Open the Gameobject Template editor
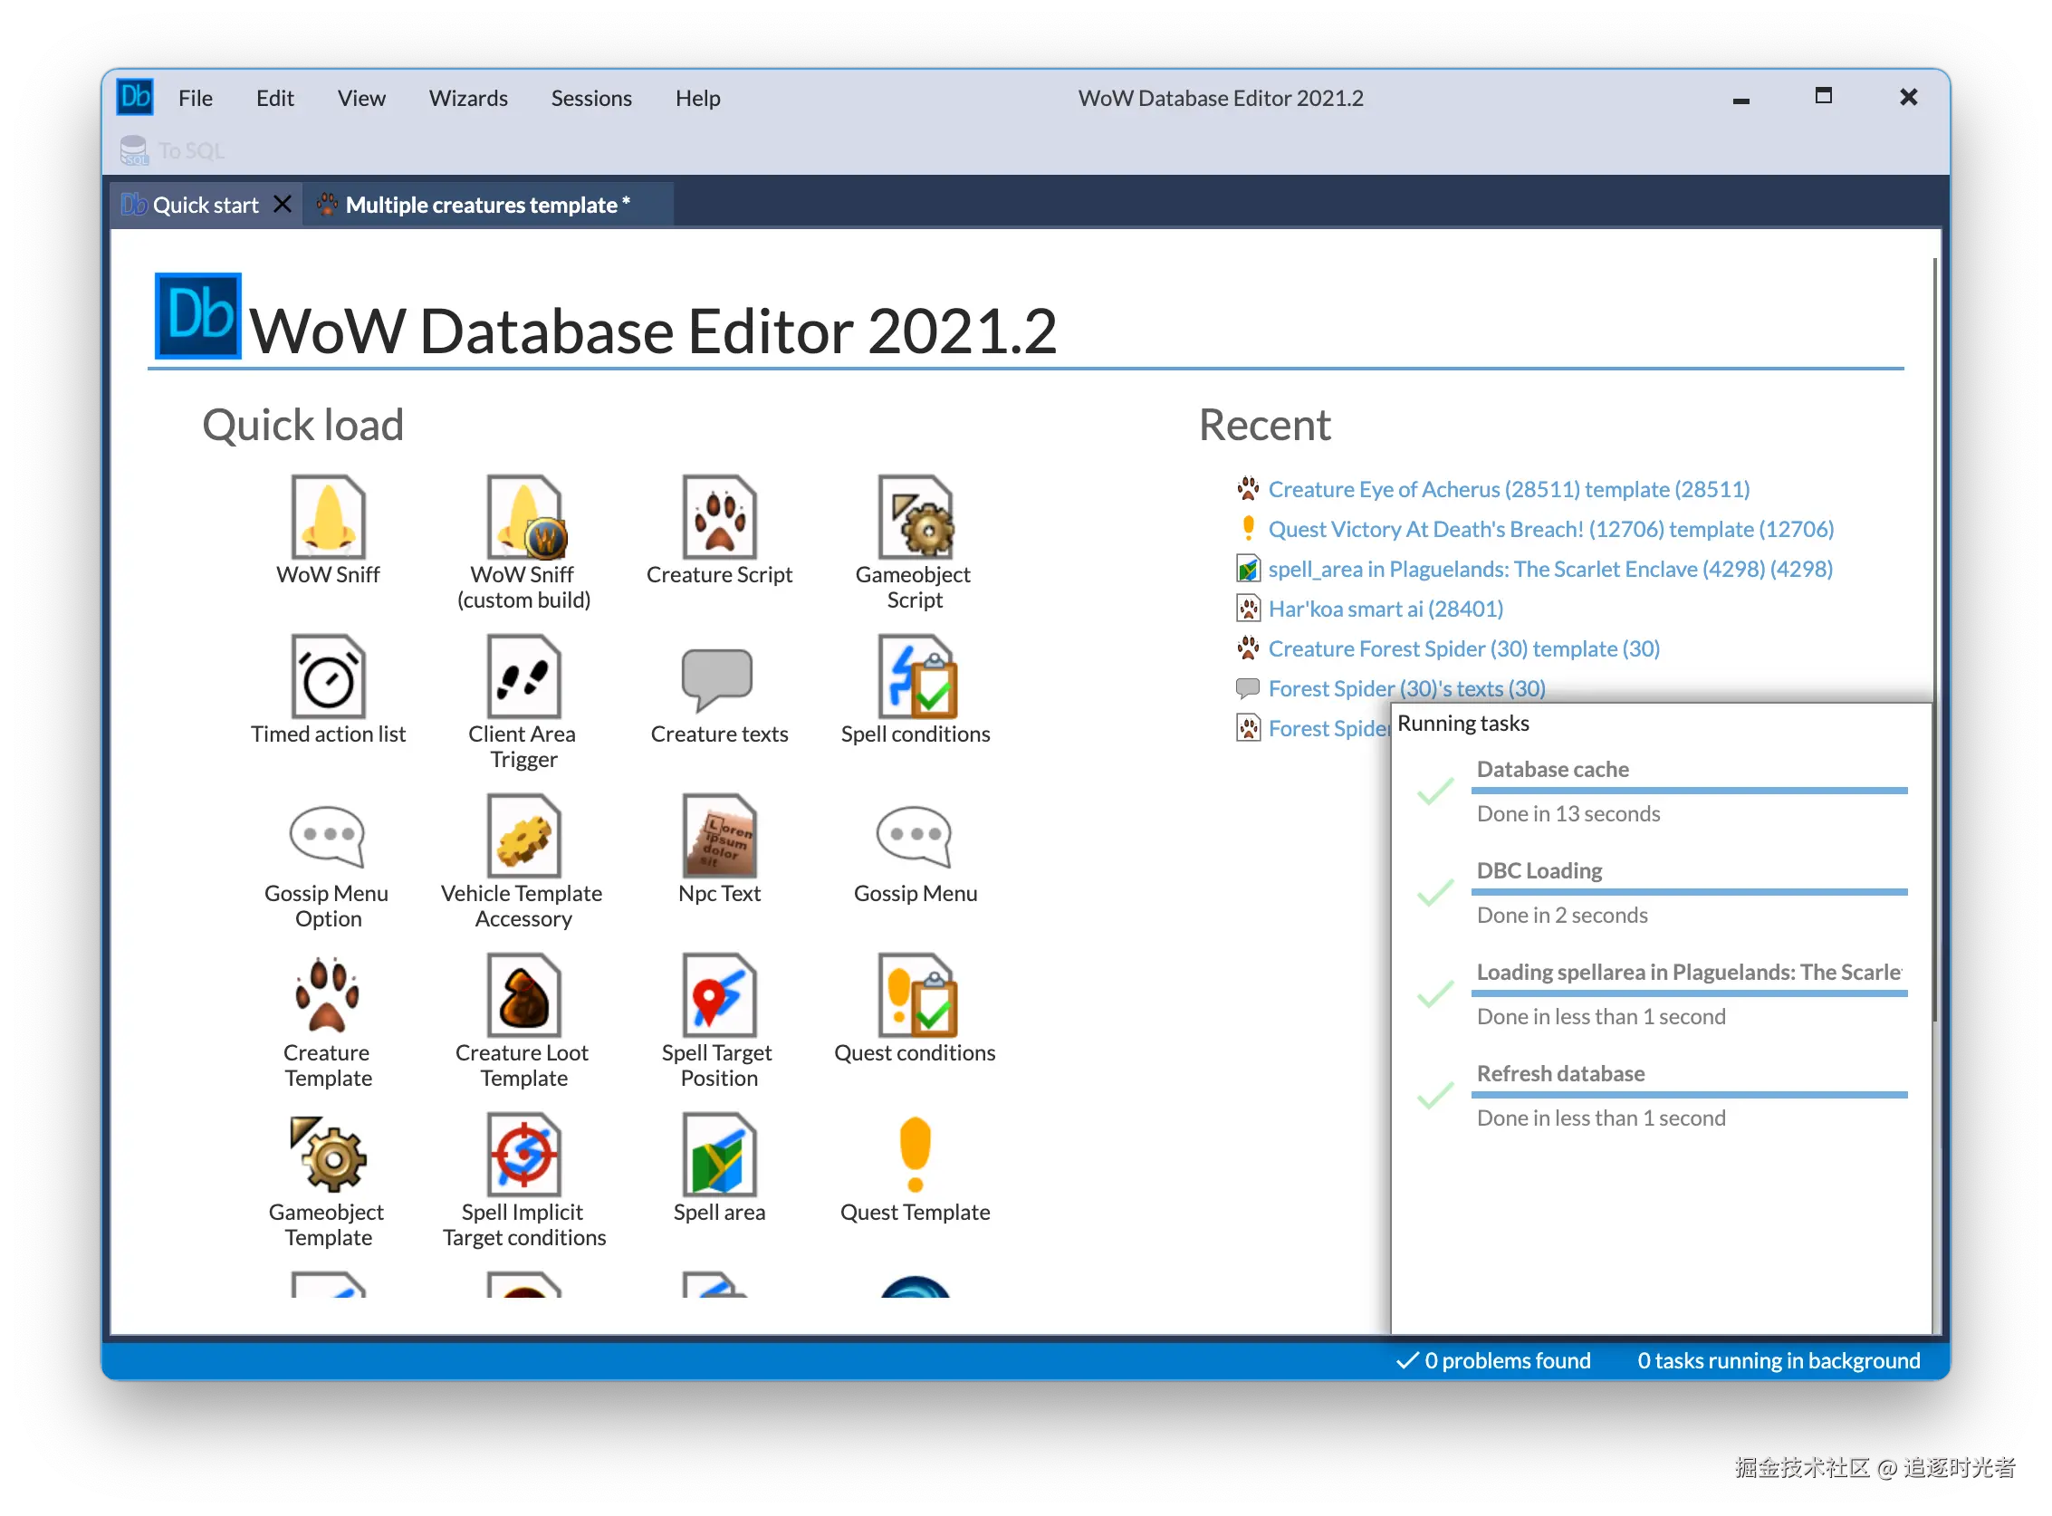Viewport: 2052px width, 1516px height. click(x=329, y=1181)
